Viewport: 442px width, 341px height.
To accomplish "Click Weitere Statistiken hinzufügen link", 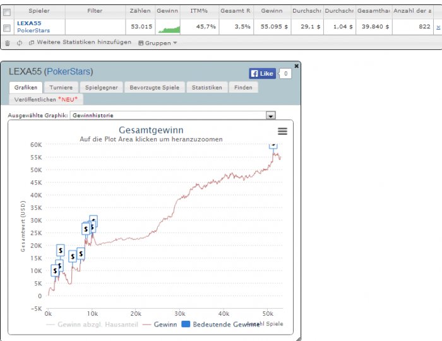I will pos(84,42).
